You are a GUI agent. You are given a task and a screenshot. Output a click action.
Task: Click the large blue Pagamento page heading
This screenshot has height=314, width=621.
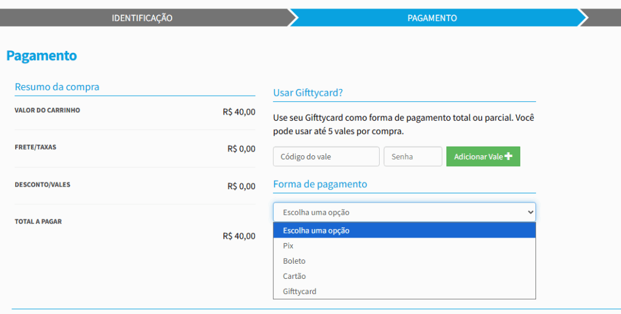pyautogui.click(x=42, y=56)
